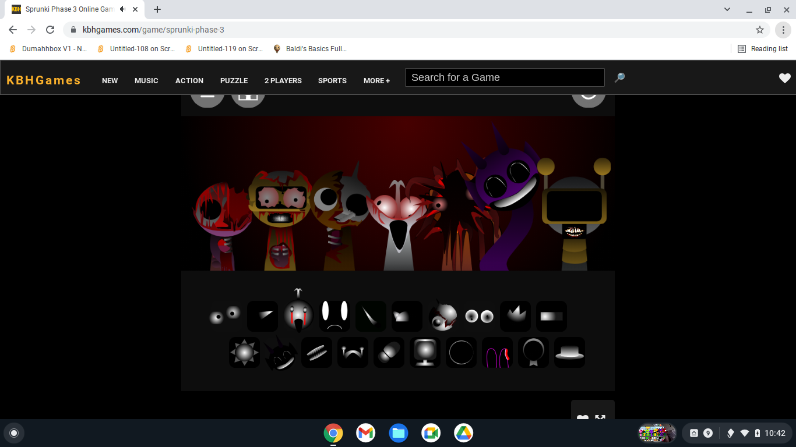796x447 pixels.
Task: Select the gray cone-shaped sound icon
Action: (262, 316)
